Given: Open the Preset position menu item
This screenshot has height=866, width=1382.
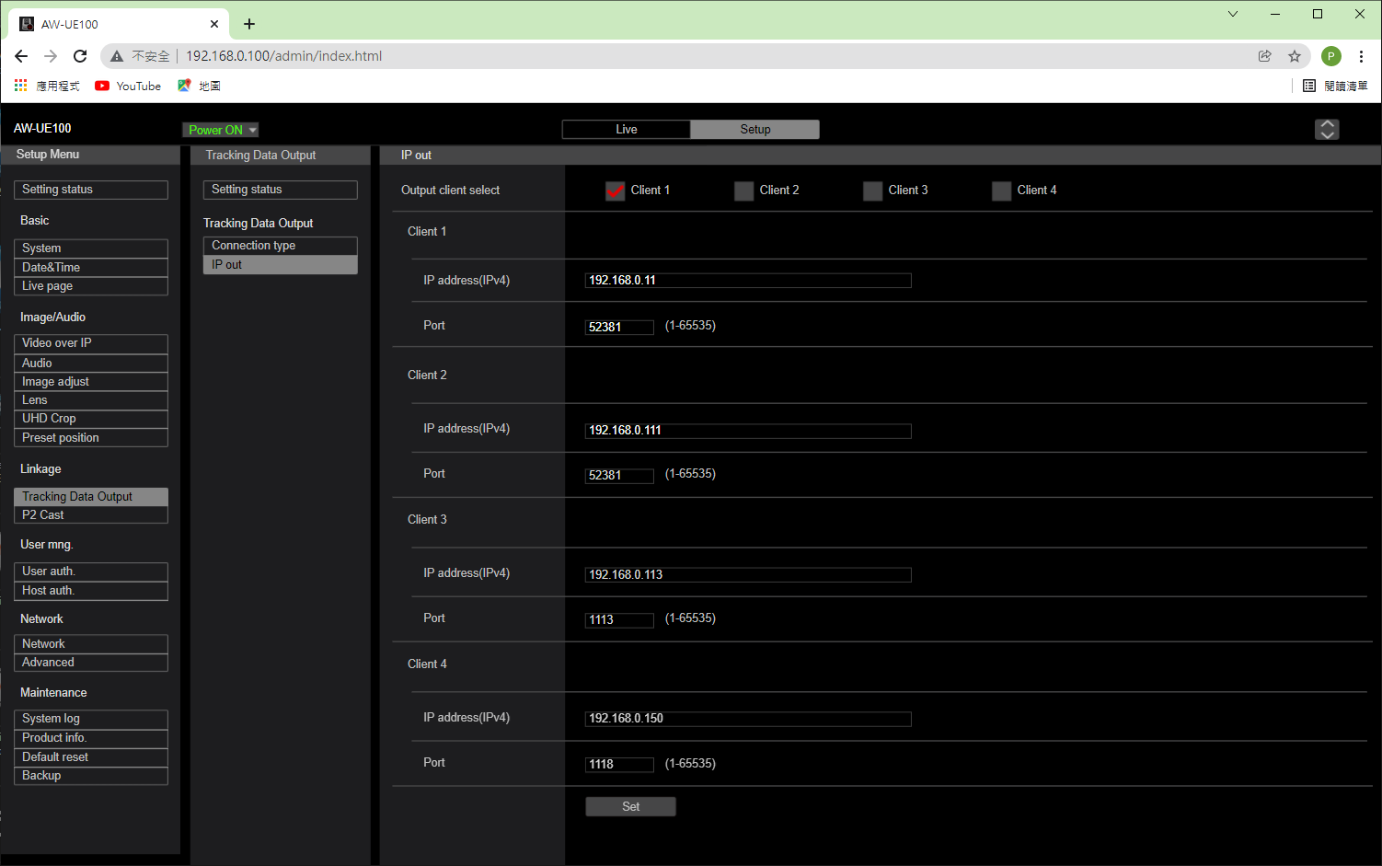Looking at the screenshot, I should pos(90,438).
